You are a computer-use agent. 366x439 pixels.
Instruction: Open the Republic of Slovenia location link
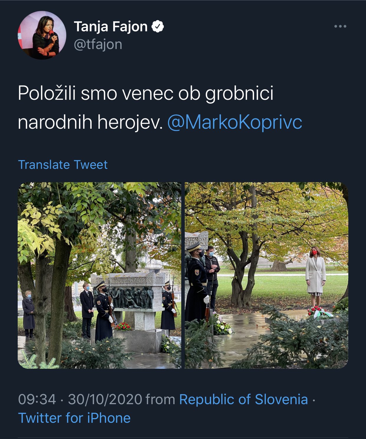[243, 399]
